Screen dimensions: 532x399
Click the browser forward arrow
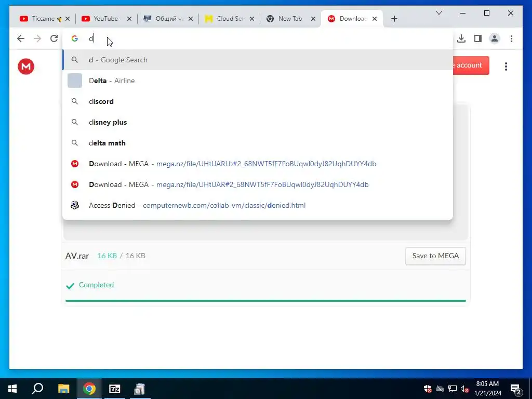(37, 38)
